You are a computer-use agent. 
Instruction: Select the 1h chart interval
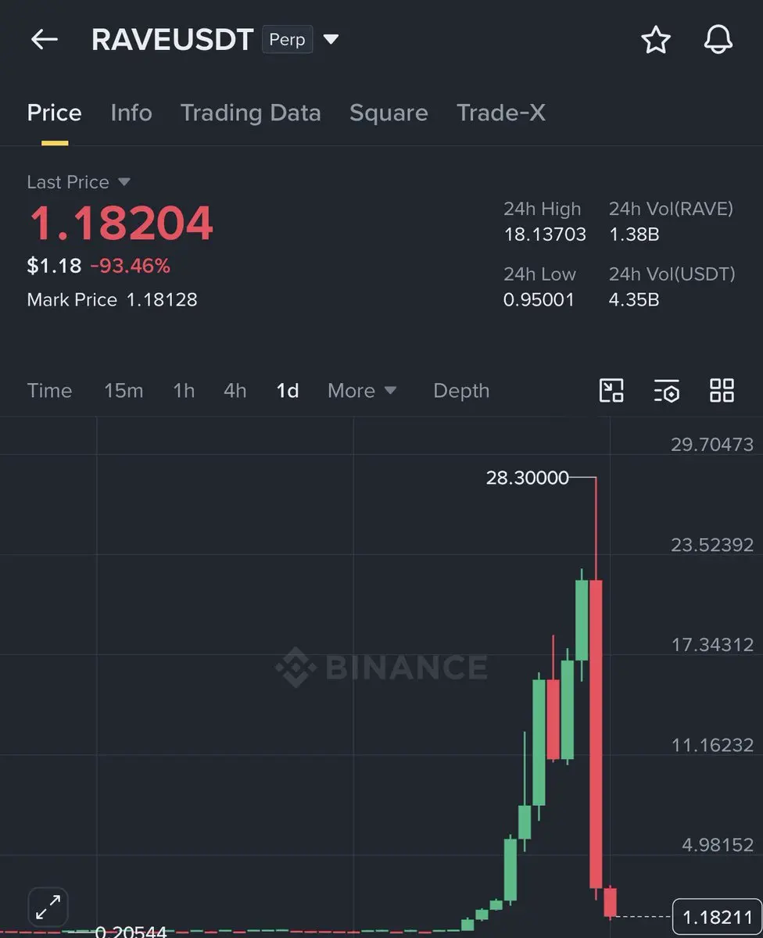[184, 390]
